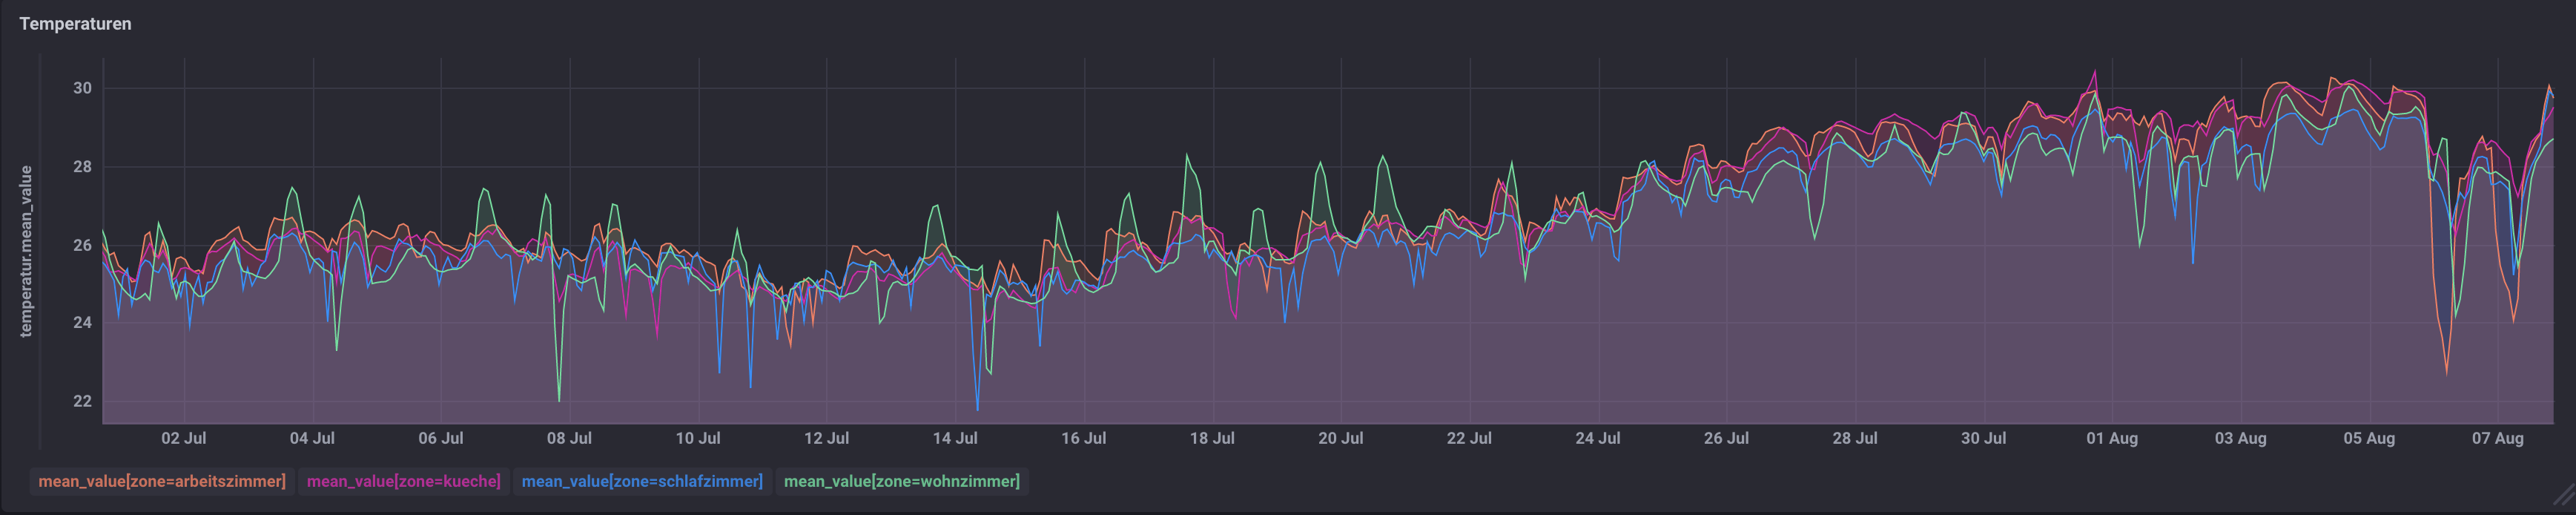Click the 22 label on the y-axis
The width and height of the screenshot is (2576, 515).
[82, 401]
